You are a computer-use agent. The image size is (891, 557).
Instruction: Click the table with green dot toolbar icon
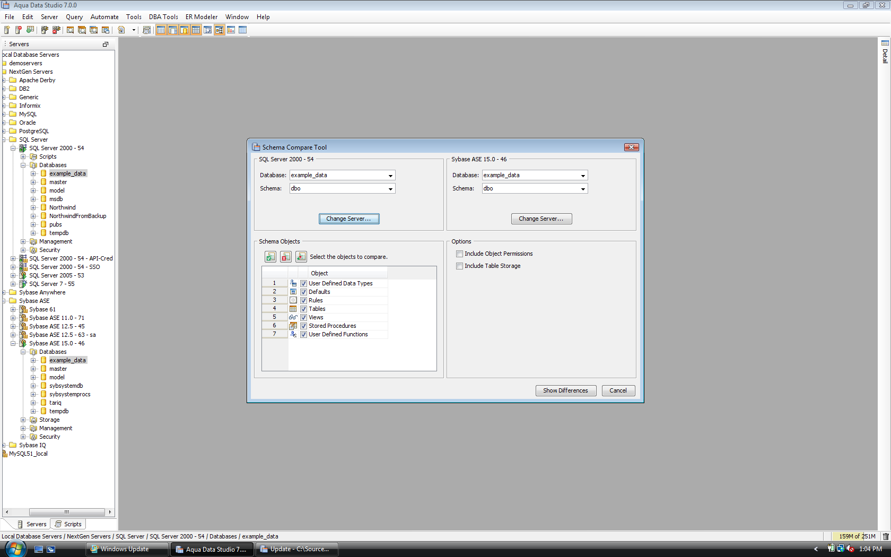click(x=30, y=30)
